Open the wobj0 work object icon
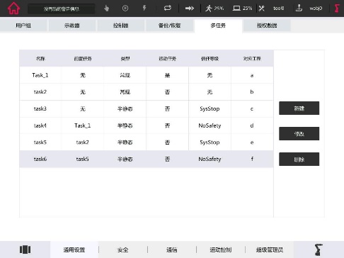Screen dimensions: 344x258 click(299, 9)
